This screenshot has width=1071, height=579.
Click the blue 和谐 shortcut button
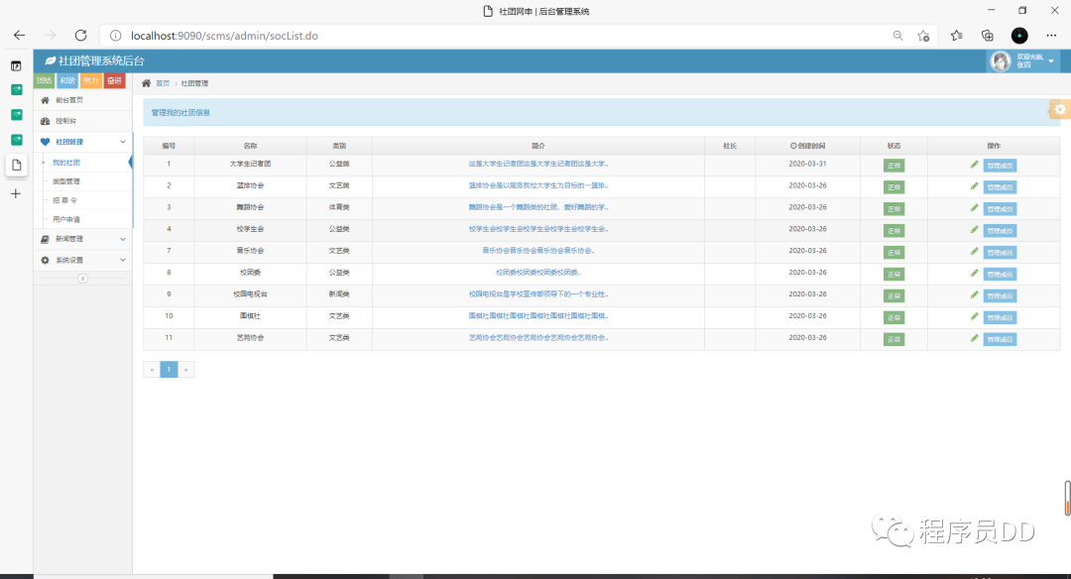click(x=67, y=80)
